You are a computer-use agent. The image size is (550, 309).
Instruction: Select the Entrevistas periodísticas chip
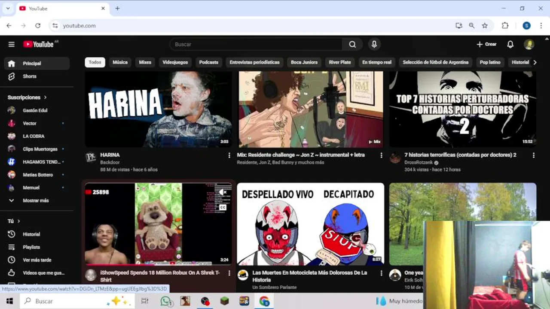[254, 62]
